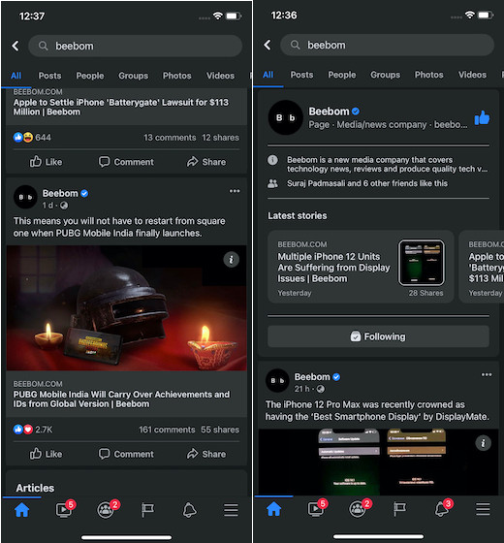Open Groups icon on right phone bottom bar

(x=359, y=508)
